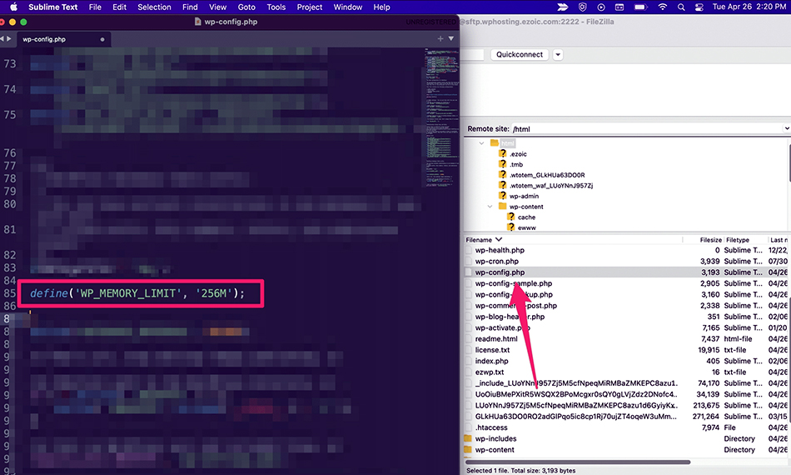
Task: Open the Tools menu
Action: click(x=276, y=7)
